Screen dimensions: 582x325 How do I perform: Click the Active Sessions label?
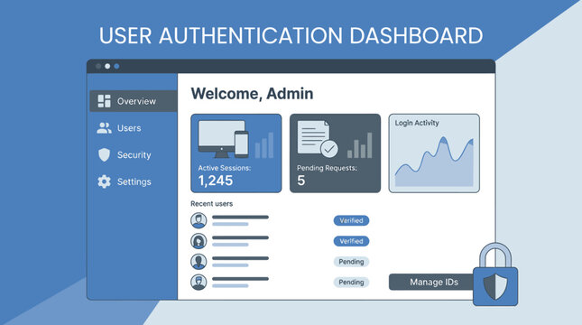pyautogui.click(x=224, y=168)
